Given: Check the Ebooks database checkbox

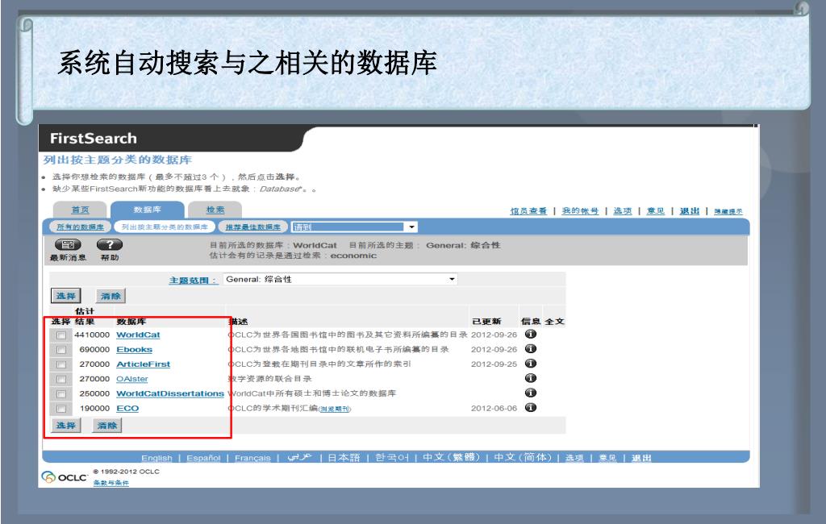Looking at the screenshot, I should tap(61, 350).
